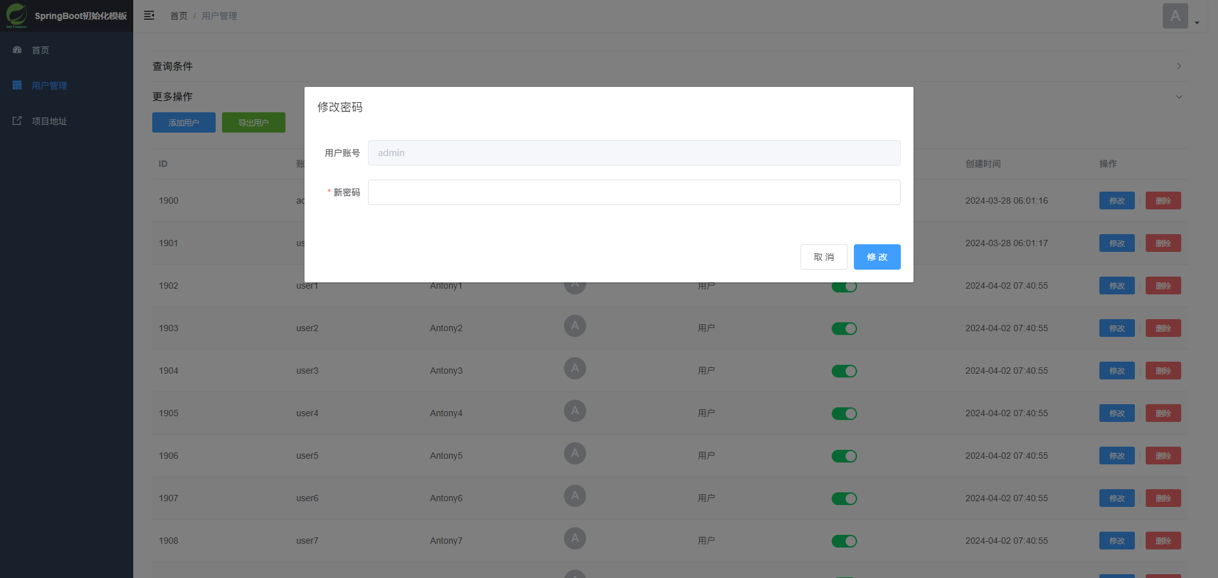Click the disabled 用户账号 admin field
Screen dimensions: 1218x578
tap(634, 153)
